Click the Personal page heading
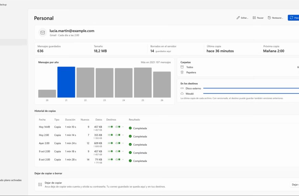299x196 pixels. 44,18
